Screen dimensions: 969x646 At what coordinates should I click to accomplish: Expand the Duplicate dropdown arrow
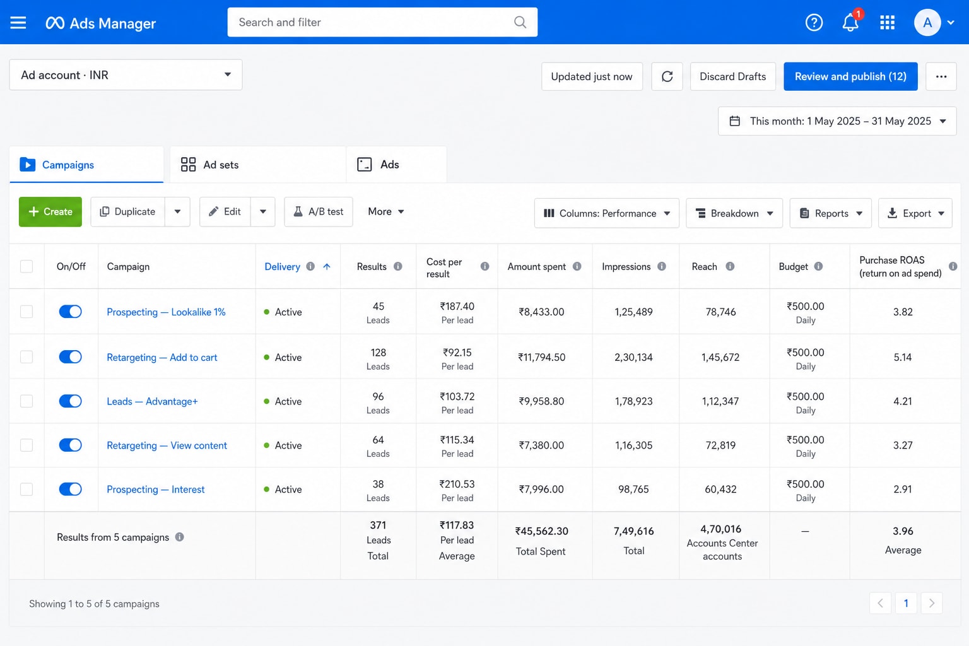tap(177, 212)
